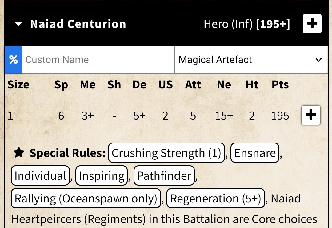
Task: Focus the Custom Name text field
Action: pos(98,60)
